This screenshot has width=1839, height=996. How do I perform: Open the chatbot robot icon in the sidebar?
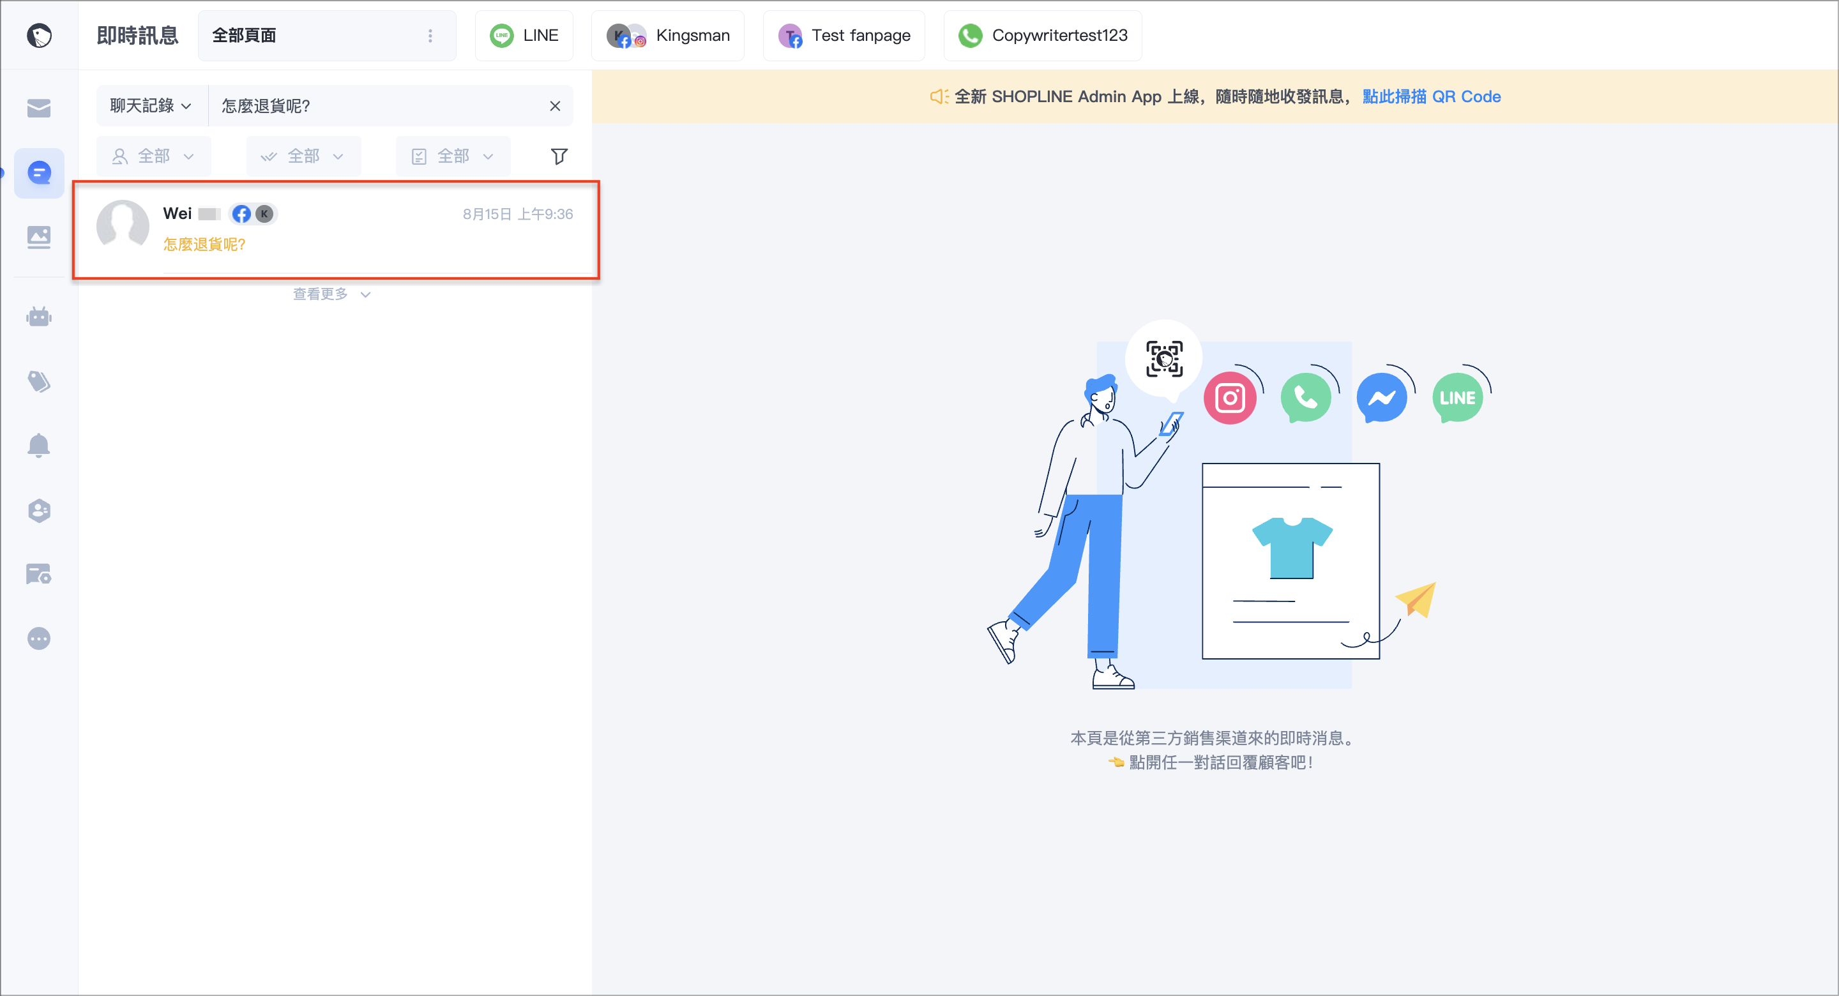click(38, 315)
